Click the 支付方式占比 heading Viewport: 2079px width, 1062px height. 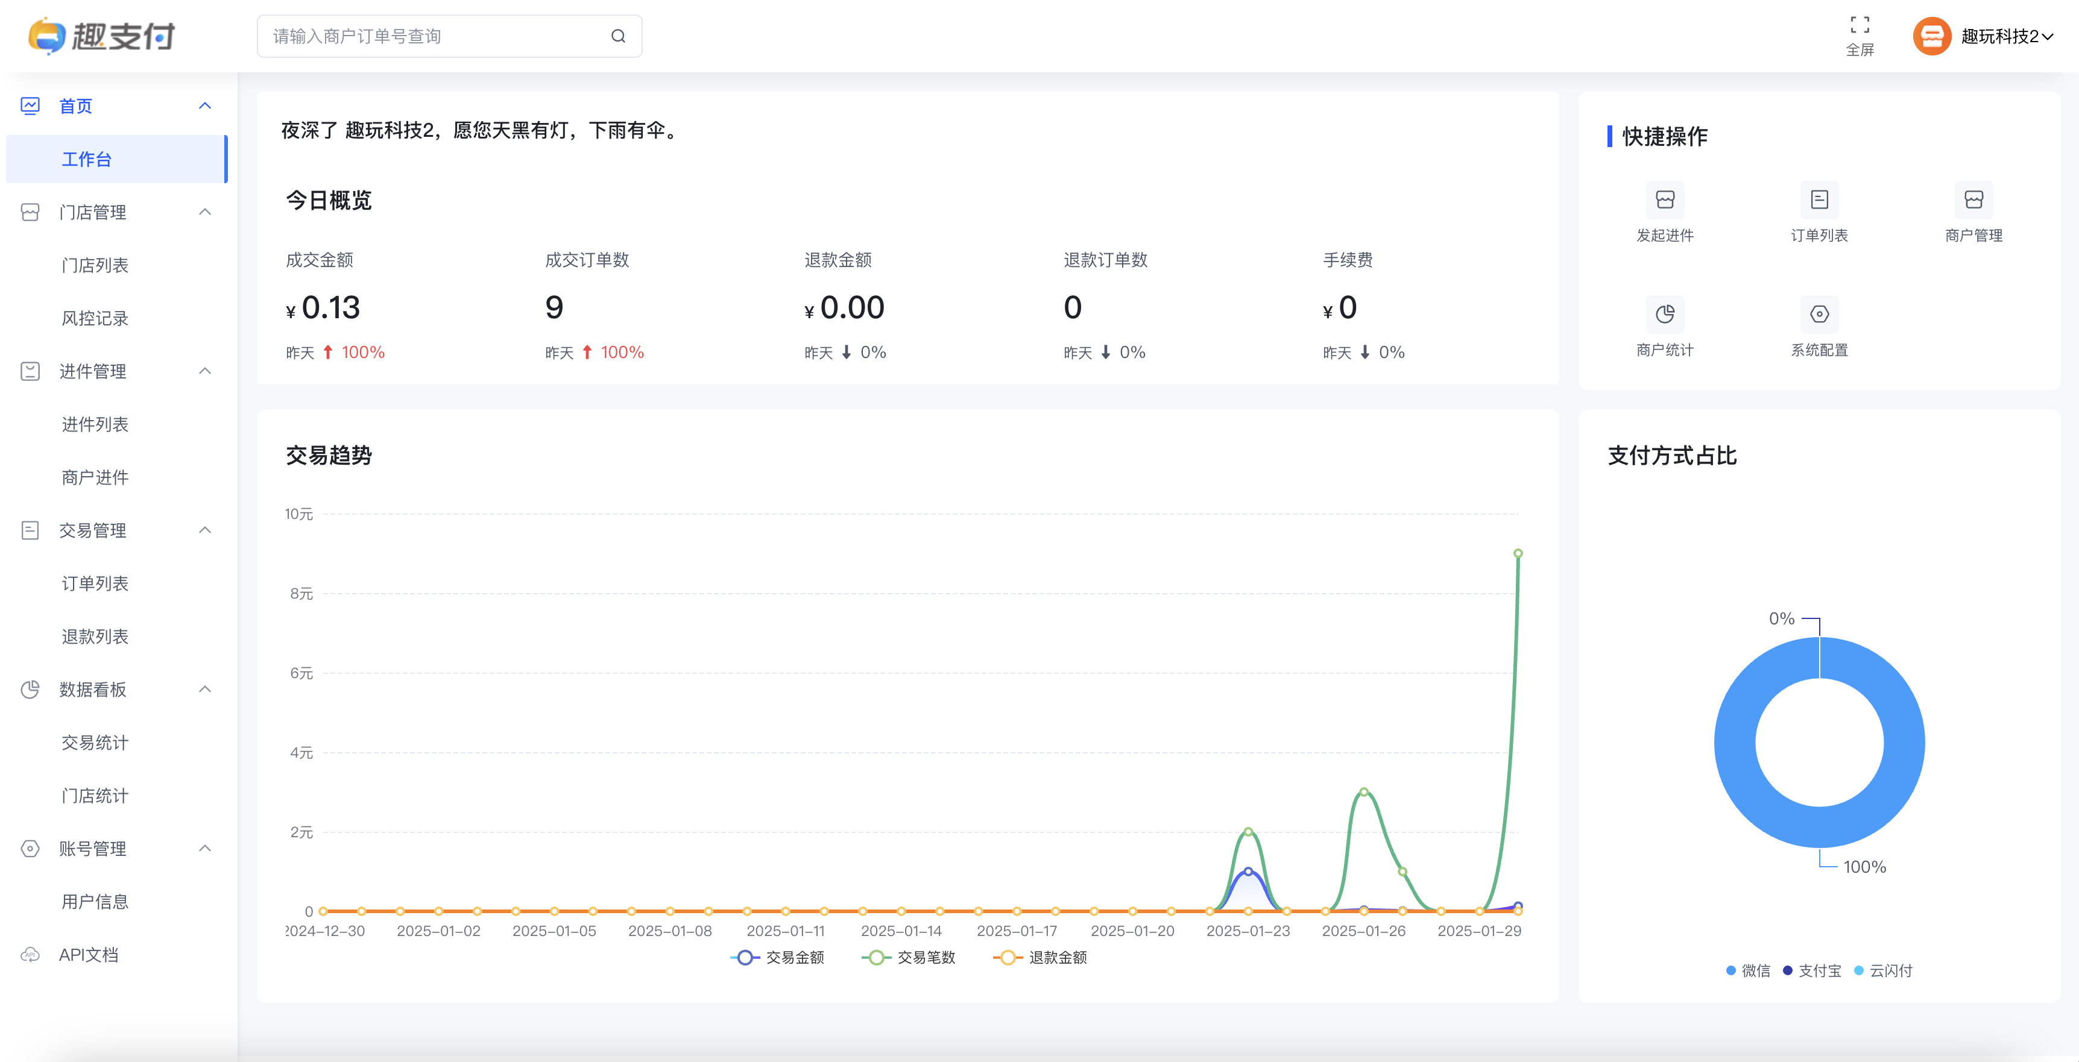(x=1672, y=456)
